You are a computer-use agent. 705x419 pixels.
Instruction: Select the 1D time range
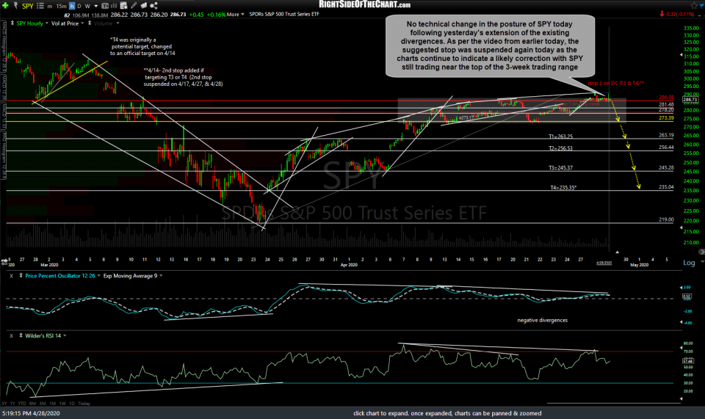[72, 404]
